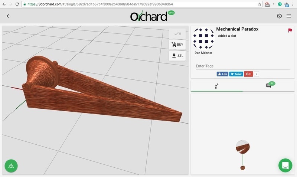Switch to the comments tab
297x177 pixels.
269,86
